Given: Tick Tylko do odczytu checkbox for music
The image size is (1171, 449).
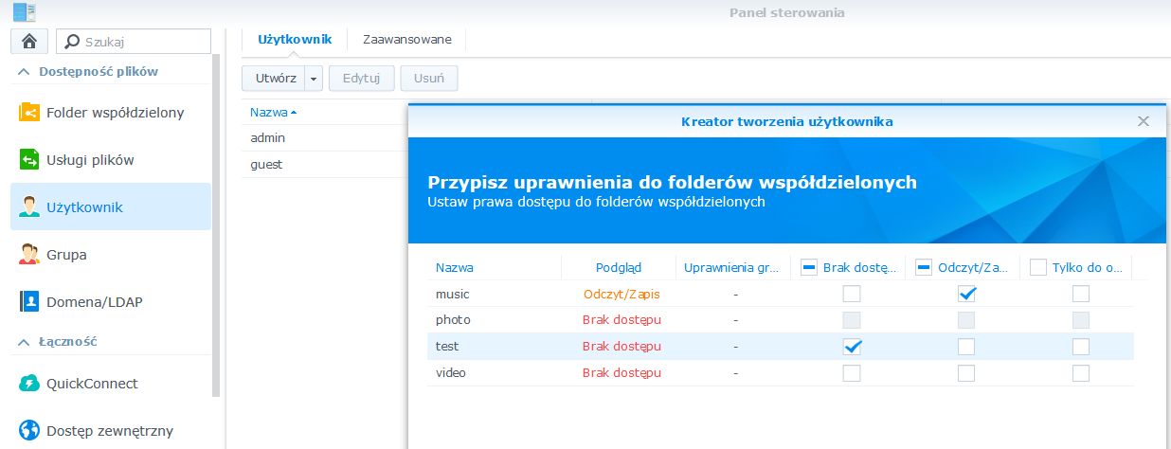Looking at the screenshot, I should (x=1080, y=294).
